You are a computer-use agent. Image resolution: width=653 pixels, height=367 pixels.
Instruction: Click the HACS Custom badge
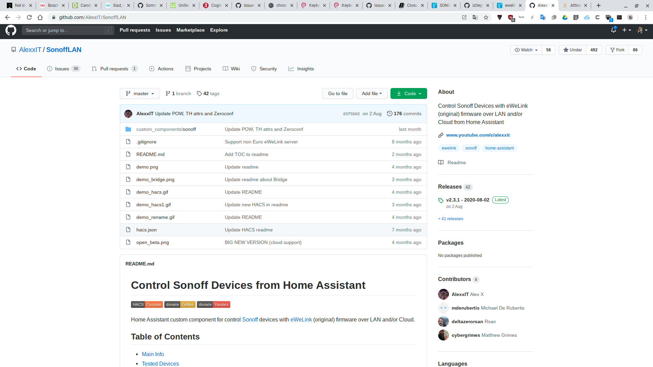(x=147, y=304)
